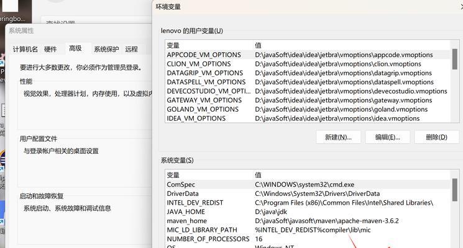Switch to the 计算机名 tab in System Properties
This screenshot has width=463, height=248.
25,49
